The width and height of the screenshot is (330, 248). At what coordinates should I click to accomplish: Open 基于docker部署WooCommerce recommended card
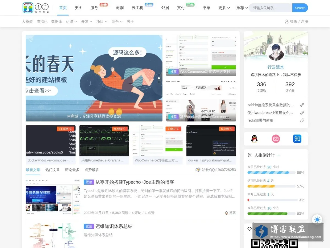[201, 101]
